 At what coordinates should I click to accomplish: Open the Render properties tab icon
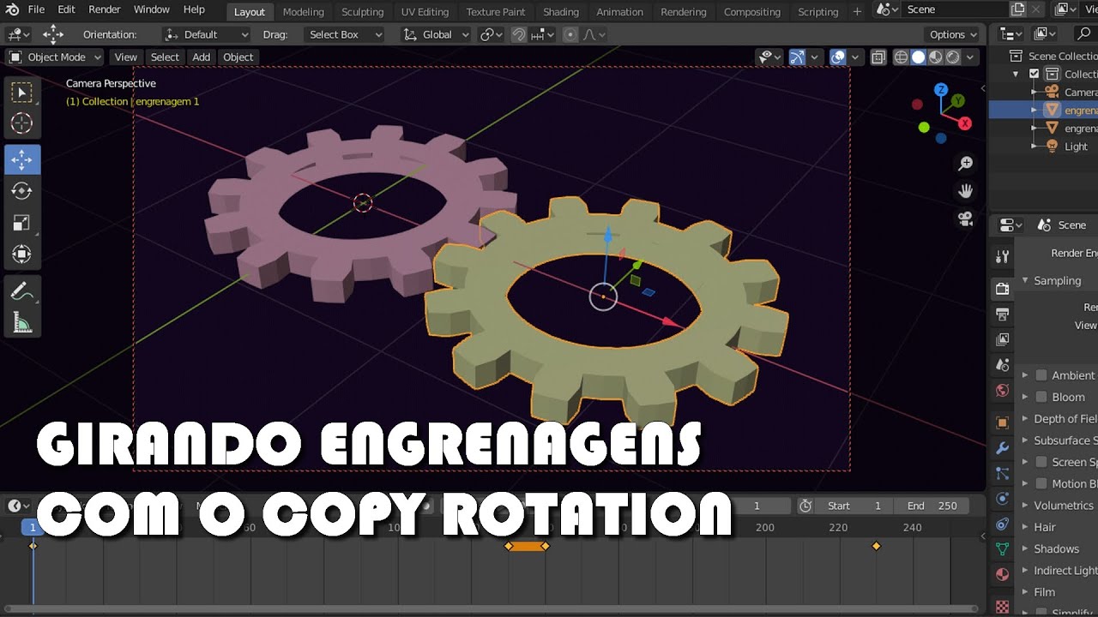pyautogui.click(x=1002, y=289)
